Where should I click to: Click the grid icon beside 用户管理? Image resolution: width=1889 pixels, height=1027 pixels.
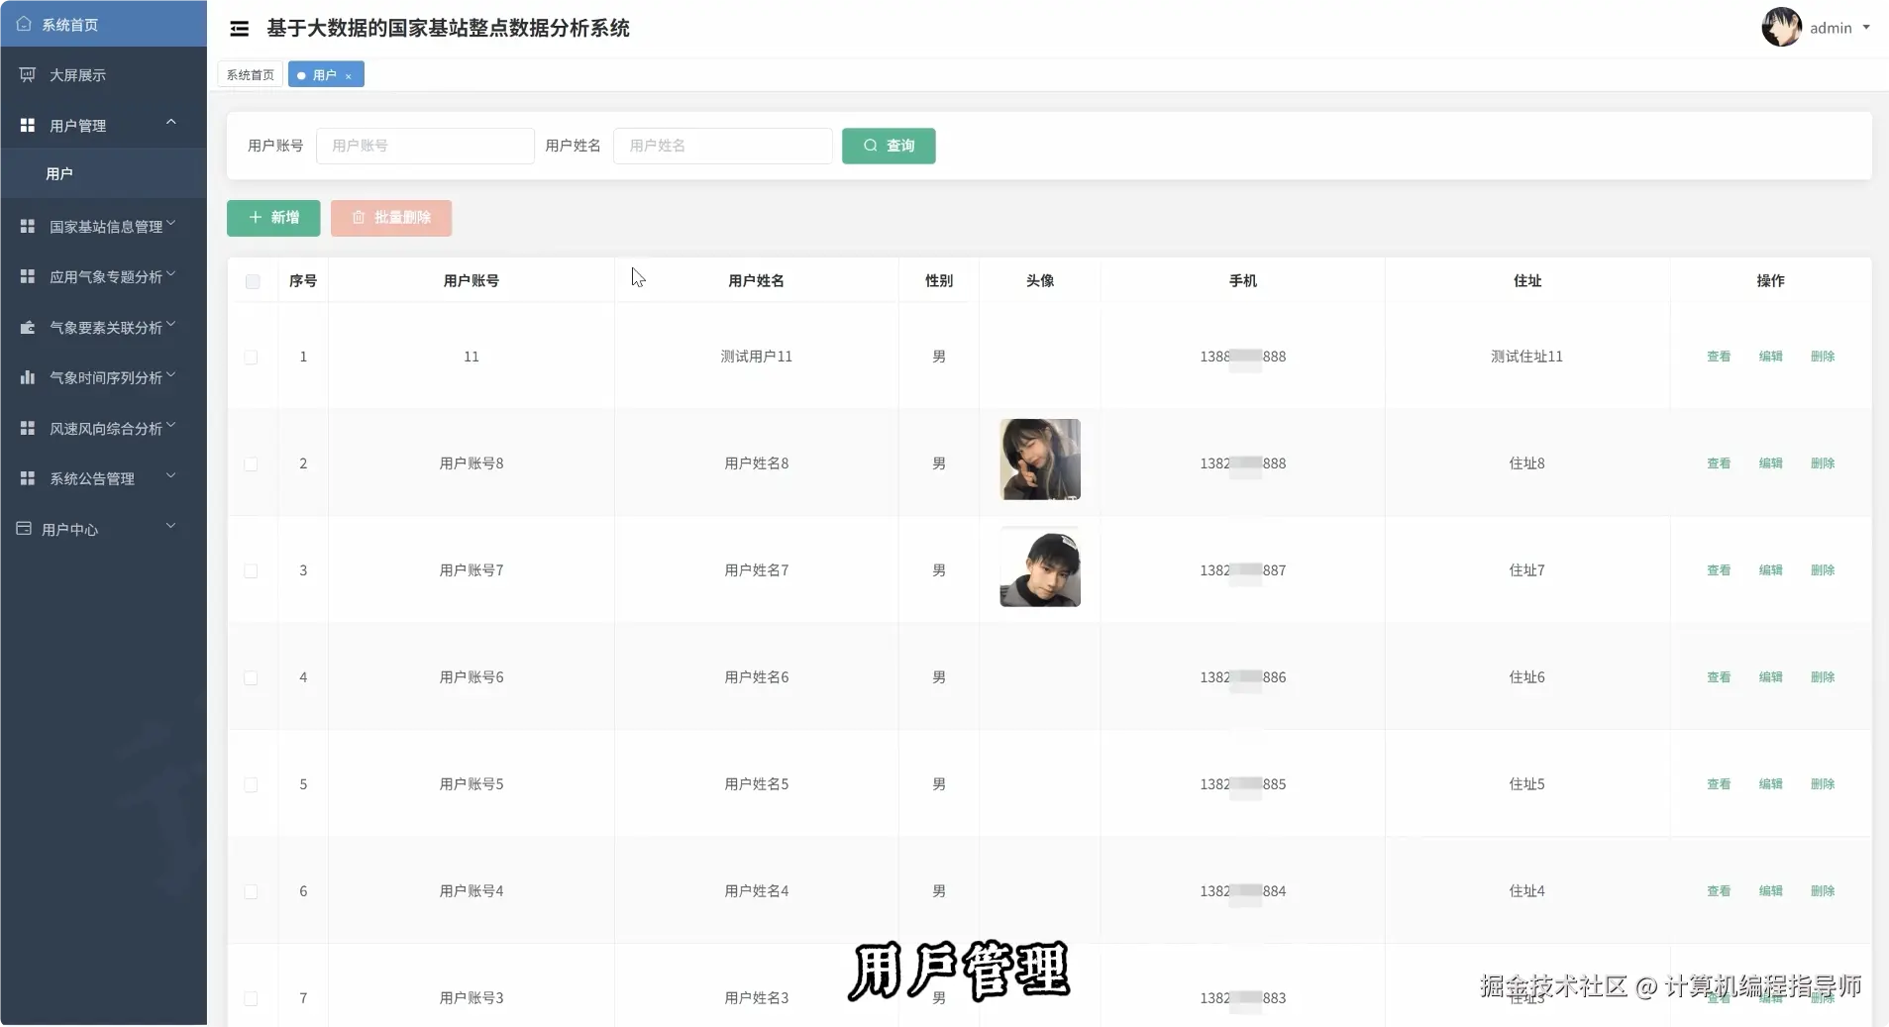pyautogui.click(x=28, y=126)
